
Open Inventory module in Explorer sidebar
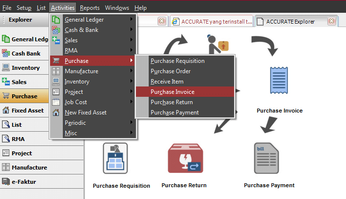click(25, 68)
